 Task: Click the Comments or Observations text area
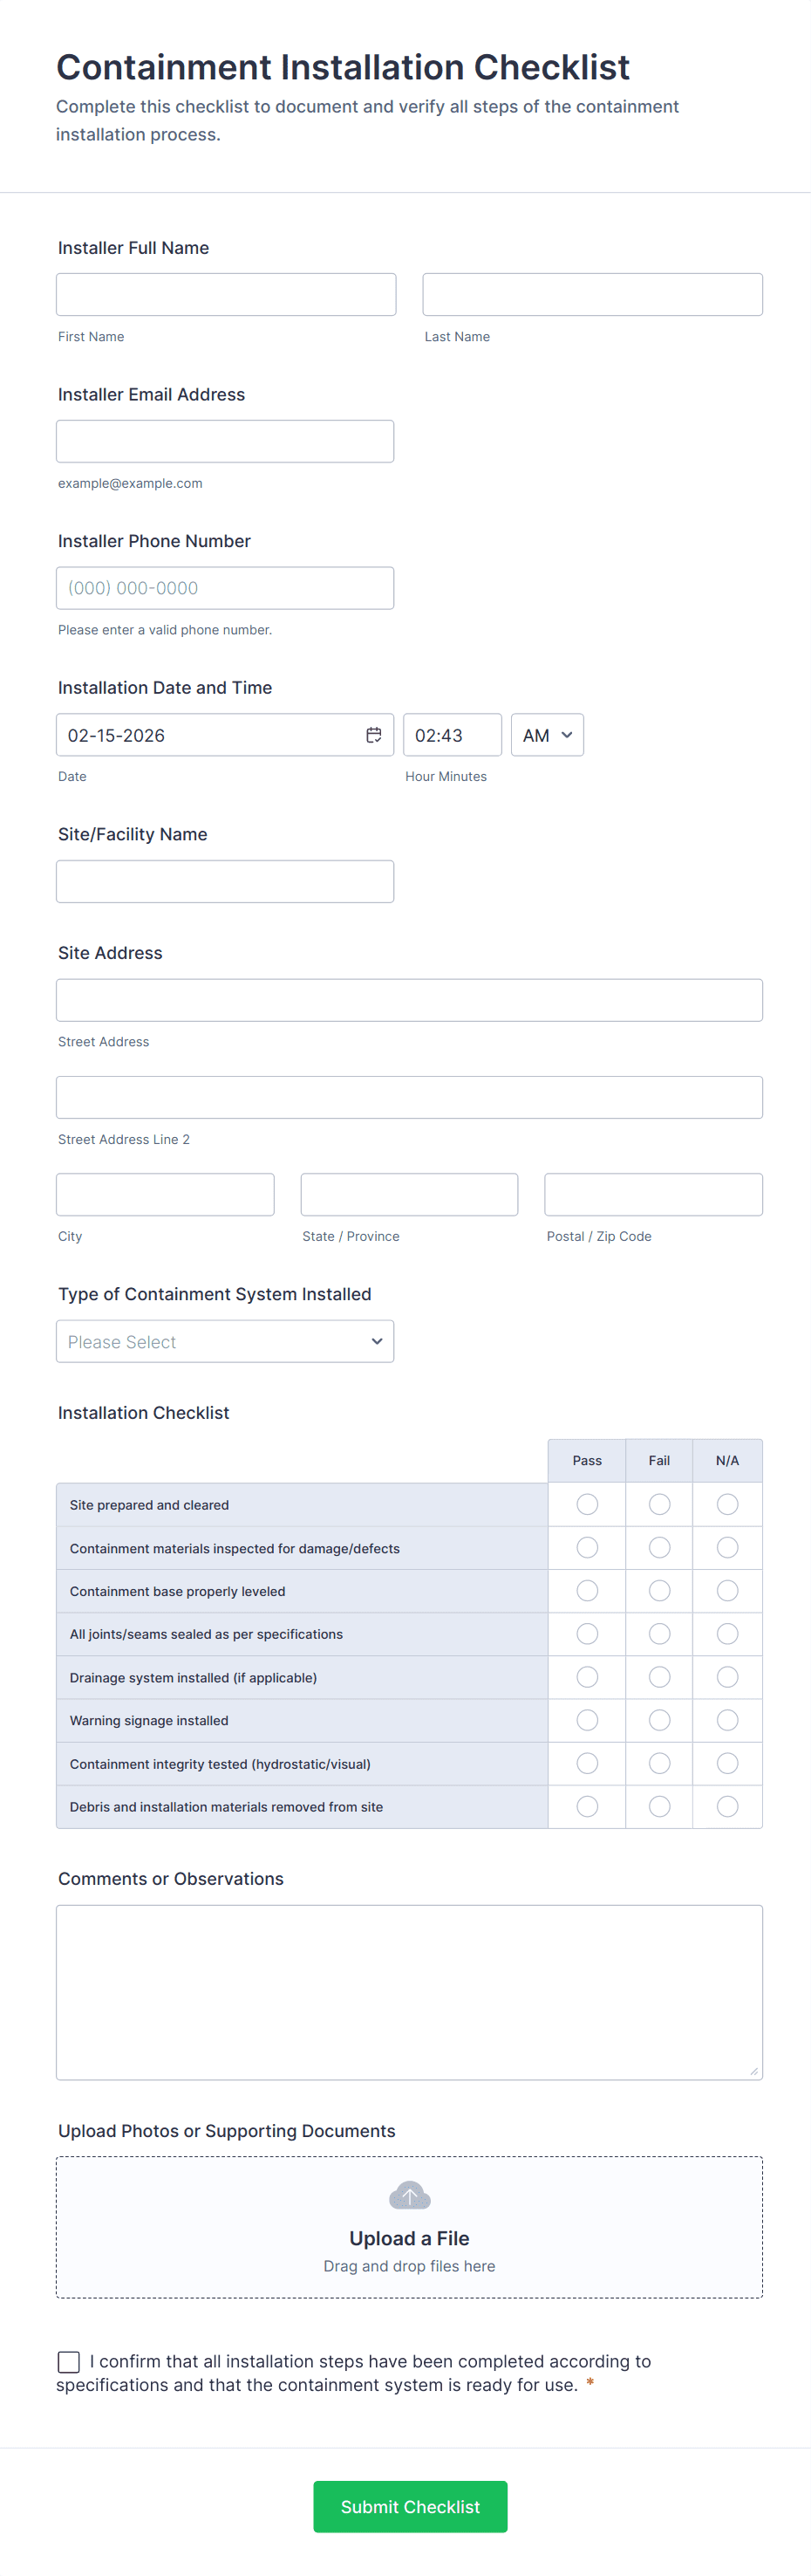coord(410,1991)
